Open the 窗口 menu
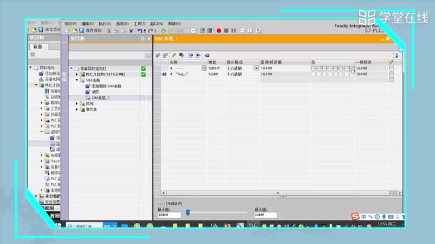 (x=157, y=24)
